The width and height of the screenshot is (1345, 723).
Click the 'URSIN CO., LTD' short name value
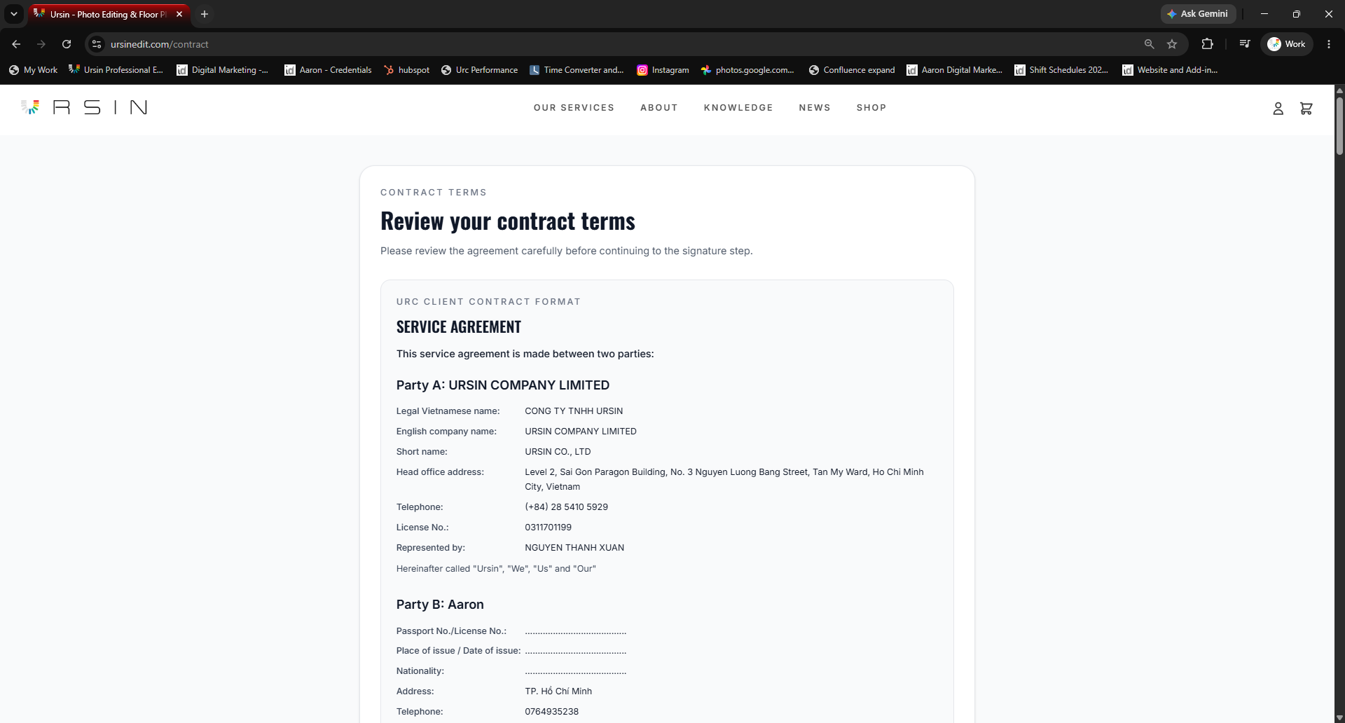point(558,452)
